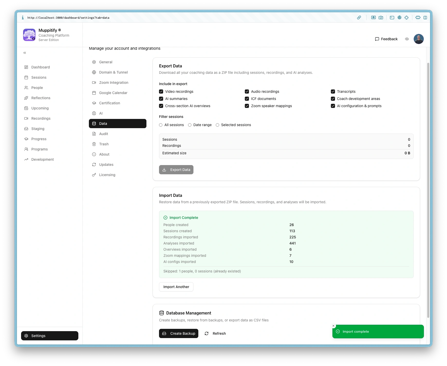Go to Recordings in the sidebar
Screen dimensions: 447x366
pyautogui.click(x=41, y=118)
